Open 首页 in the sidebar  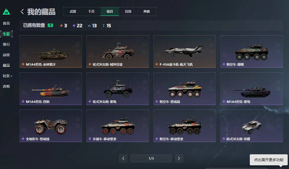(6, 23)
